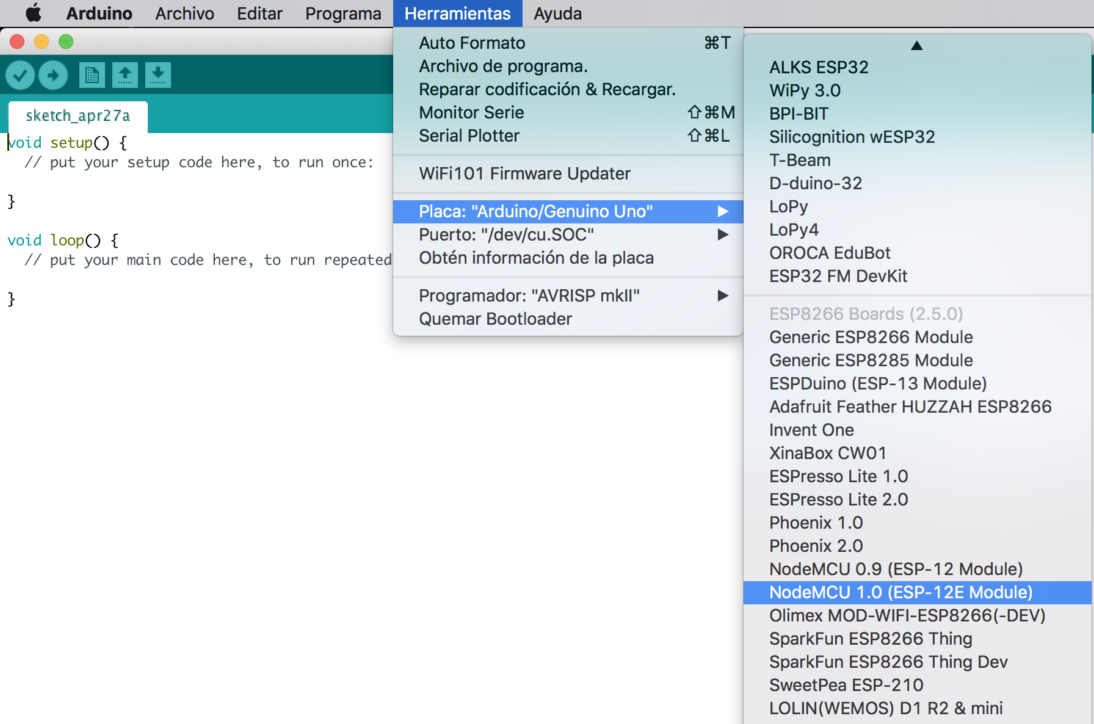Click the void setup() line in editor
Viewport: 1094px width, 724px height.
coord(68,143)
